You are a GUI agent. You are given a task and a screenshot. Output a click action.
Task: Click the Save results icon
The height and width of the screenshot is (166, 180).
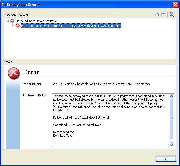(x=172, y=15)
